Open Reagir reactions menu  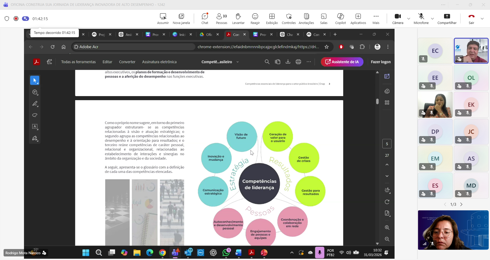point(255,19)
